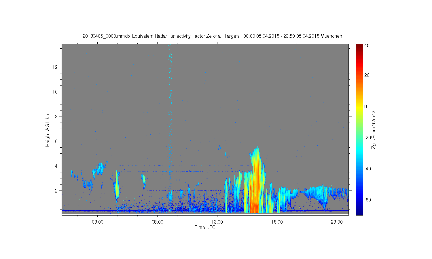
Task: Click the plot title text at top
Action: 212,36
